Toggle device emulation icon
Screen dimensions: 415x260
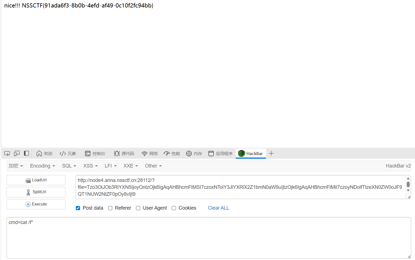pyautogui.click(x=17, y=153)
